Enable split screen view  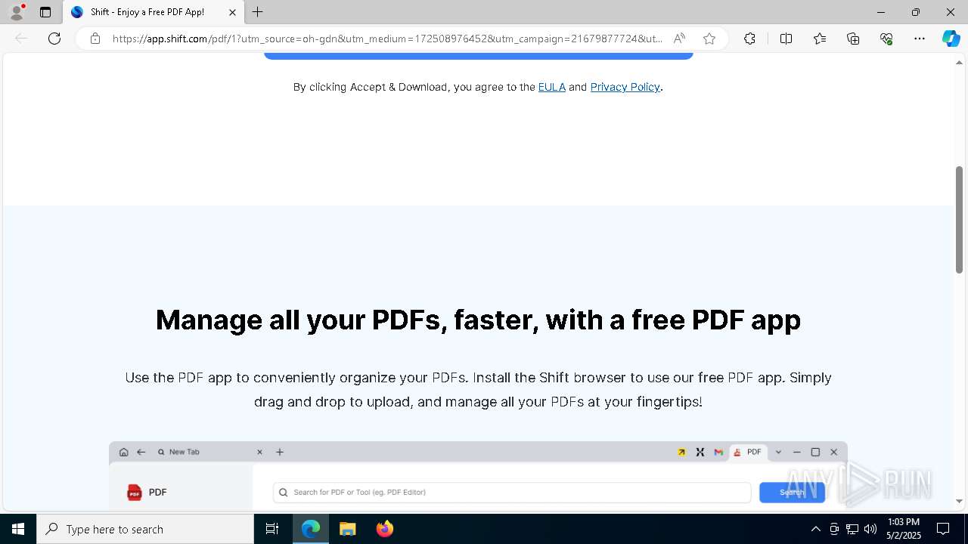coord(786,39)
